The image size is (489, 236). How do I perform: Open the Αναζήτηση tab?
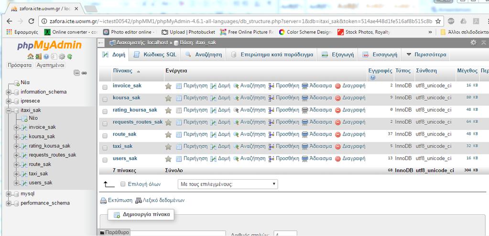click(204, 54)
